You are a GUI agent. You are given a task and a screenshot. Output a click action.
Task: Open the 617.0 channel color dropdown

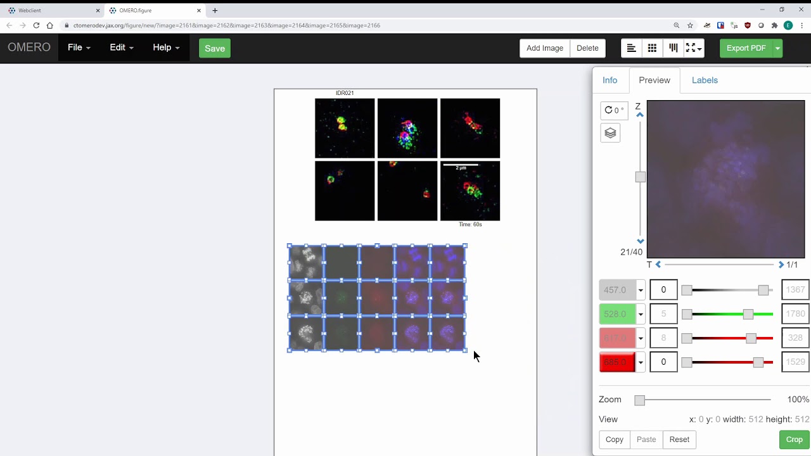pos(641,338)
